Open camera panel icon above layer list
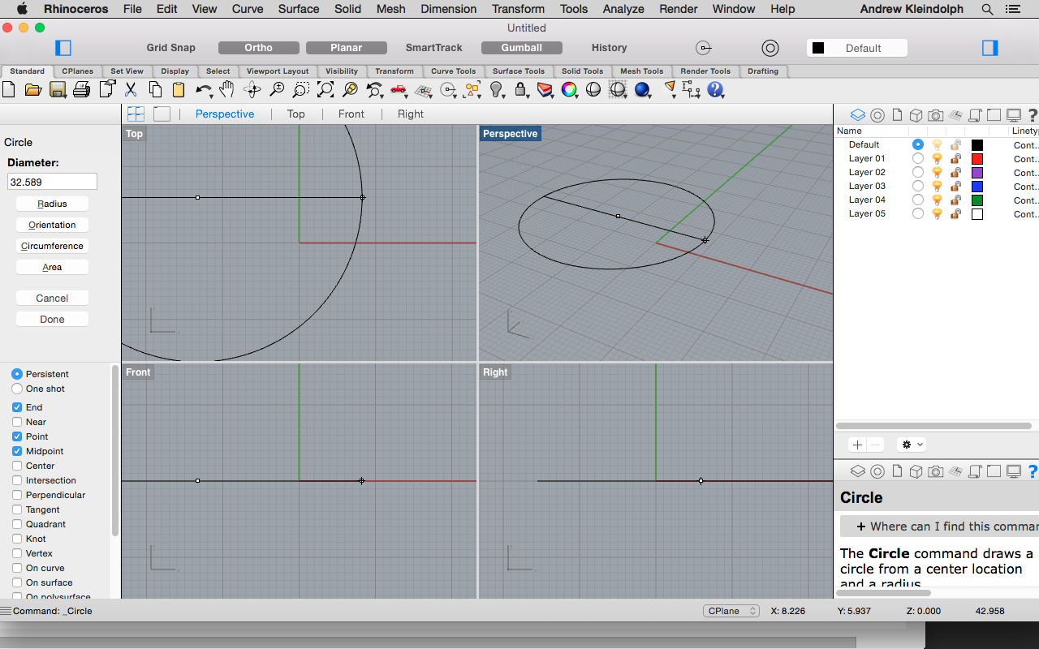This screenshot has width=1039, height=649. [936, 115]
